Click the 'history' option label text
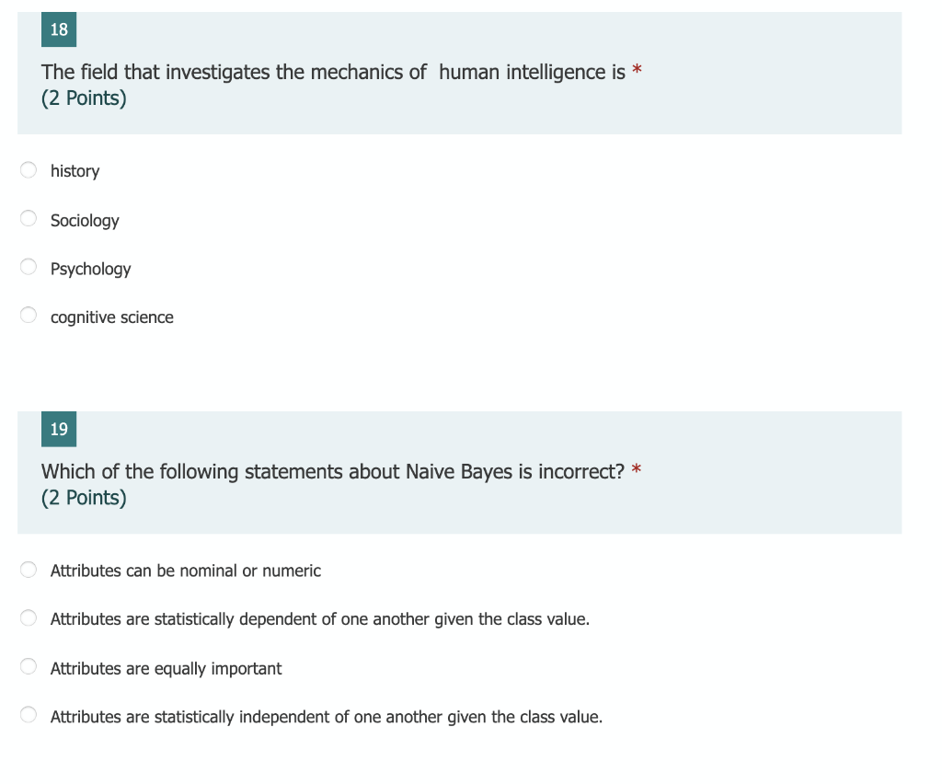942x784 pixels. [75, 170]
